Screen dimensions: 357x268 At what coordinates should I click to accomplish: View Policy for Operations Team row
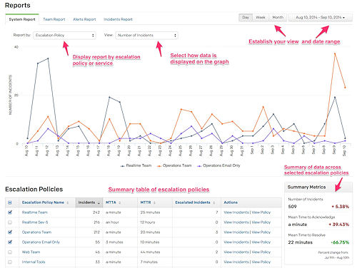[261, 232]
